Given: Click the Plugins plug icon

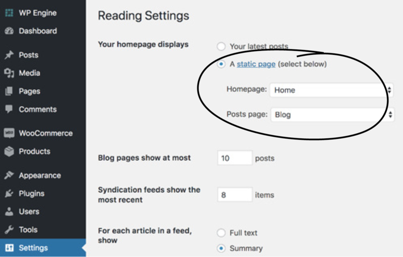Looking at the screenshot, I should pyautogui.click(x=9, y=194).
